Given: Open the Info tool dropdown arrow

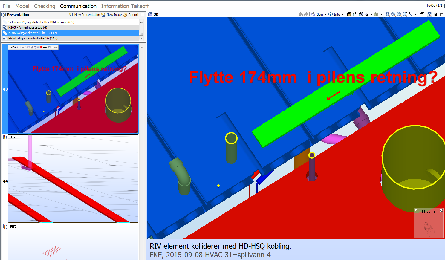Looking at the screenshot, I should [x=342, y=14].
